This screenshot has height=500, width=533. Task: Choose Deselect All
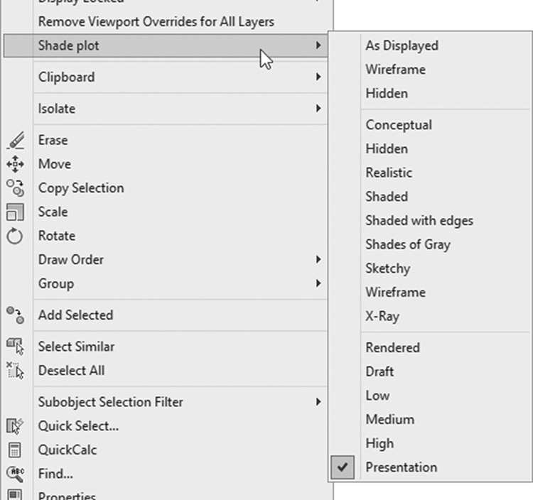pos(166,371)
